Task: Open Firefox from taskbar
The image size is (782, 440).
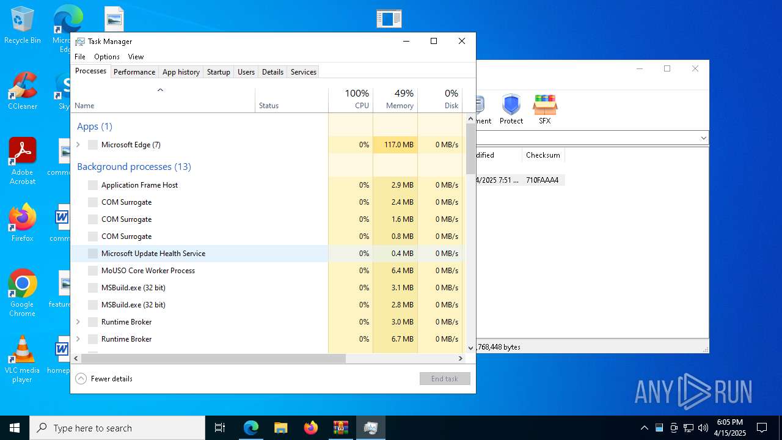Action: coord(311,428)
